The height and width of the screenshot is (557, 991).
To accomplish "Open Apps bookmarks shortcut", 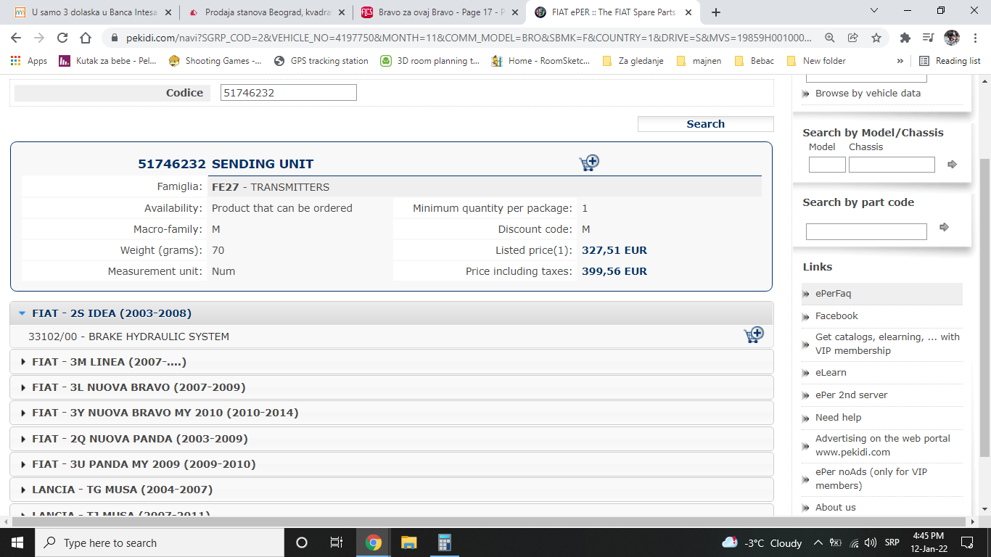I will click(29, 61).
